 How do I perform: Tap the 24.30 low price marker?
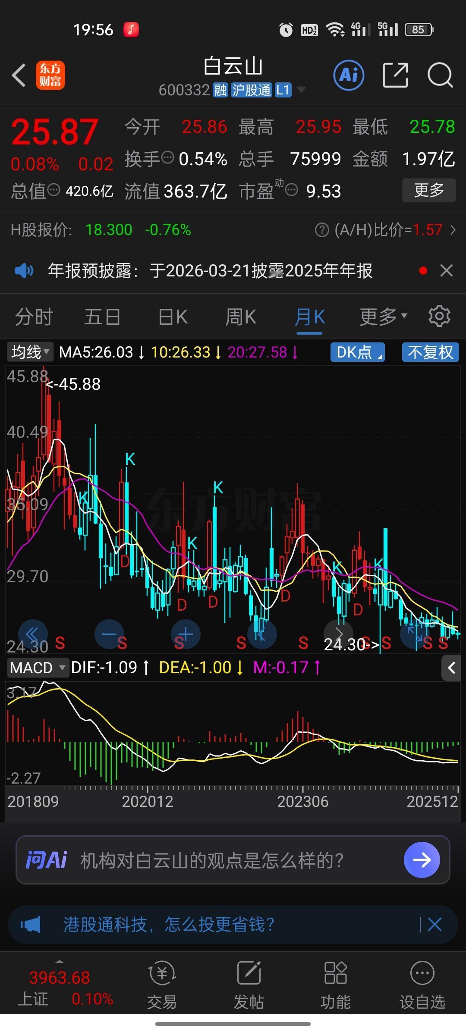(x=351, y=644)
